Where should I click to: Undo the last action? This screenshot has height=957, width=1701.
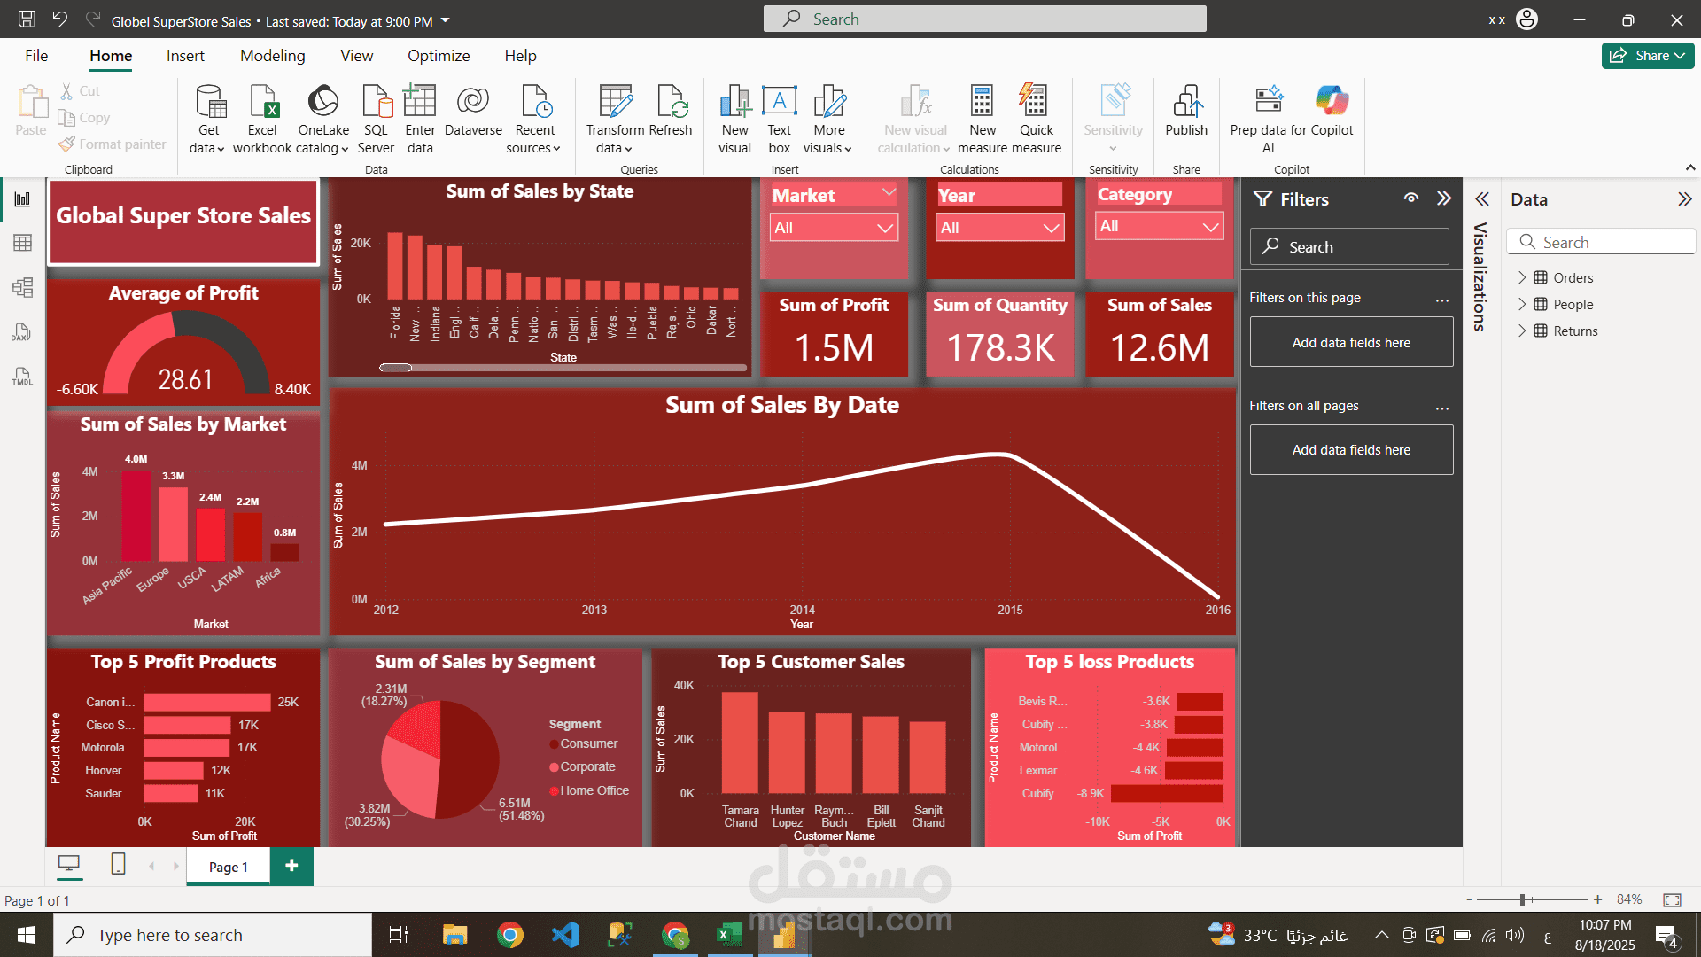tap(59, 19)
